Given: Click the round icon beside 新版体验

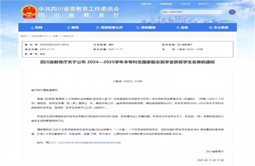Looking at the screenshot, I should click(x=232, y=4).
